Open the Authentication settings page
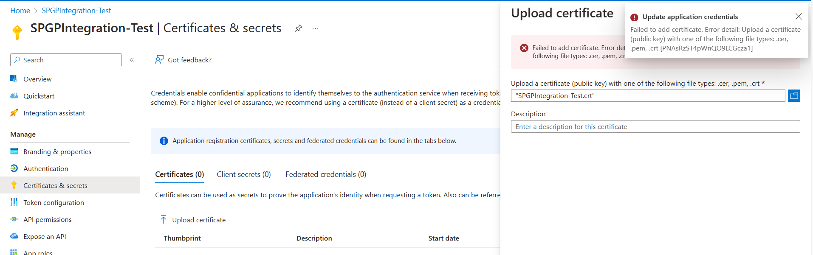The image size is (813, 255). click(x=45, y=168)
